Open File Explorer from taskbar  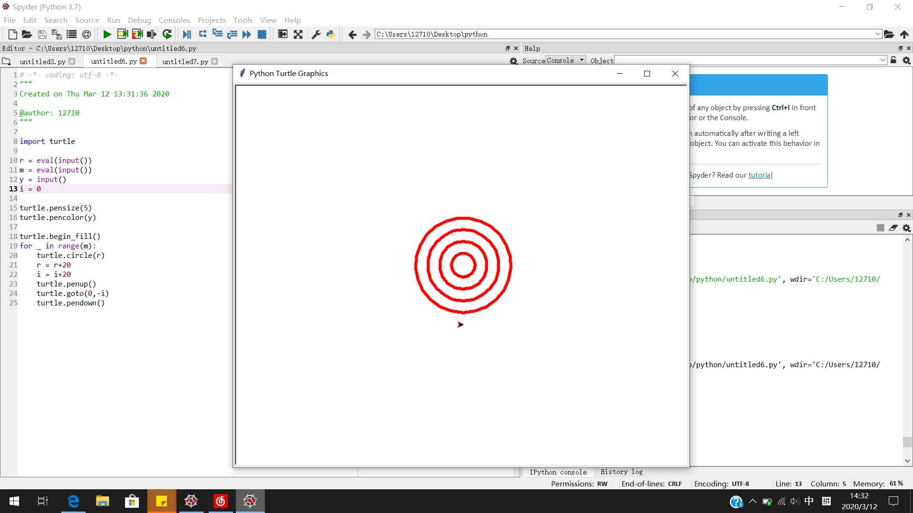tap(102, 501)
